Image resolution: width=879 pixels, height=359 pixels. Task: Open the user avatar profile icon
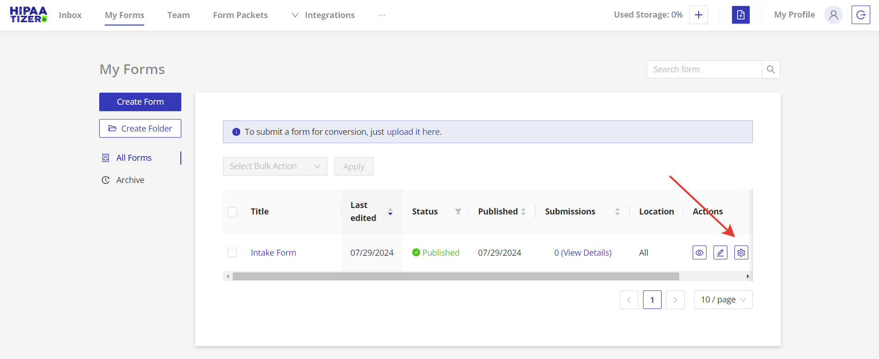click(833, 15)
